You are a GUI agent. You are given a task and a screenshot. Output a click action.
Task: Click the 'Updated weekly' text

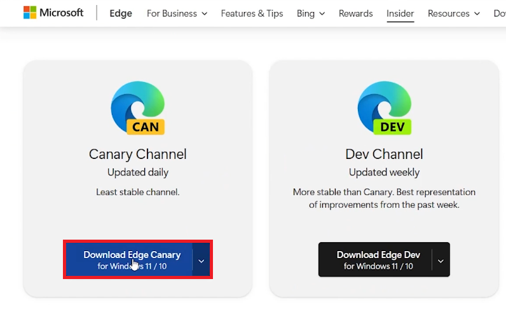(x=384, y=172)
